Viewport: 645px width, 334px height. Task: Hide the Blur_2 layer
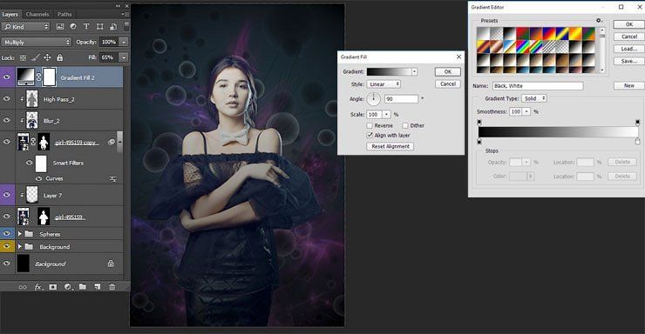7,120
